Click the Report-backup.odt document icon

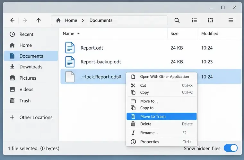[70, 62]
